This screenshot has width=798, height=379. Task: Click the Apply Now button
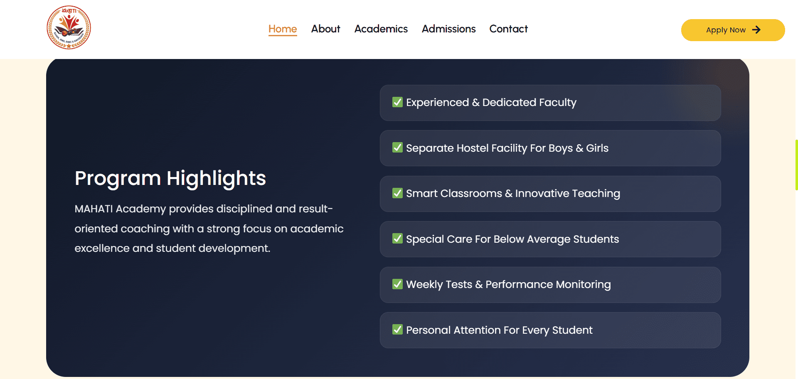(x=733, y=30)
